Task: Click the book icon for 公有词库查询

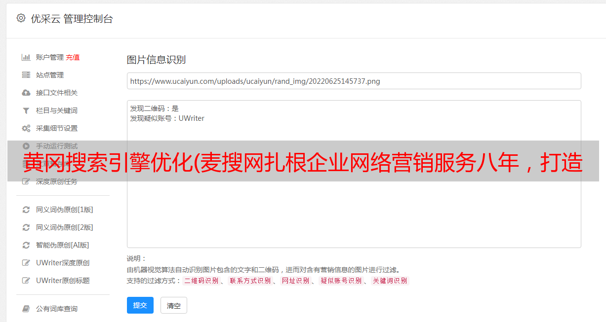Action: pyautogui.click(x=26, y=309)
